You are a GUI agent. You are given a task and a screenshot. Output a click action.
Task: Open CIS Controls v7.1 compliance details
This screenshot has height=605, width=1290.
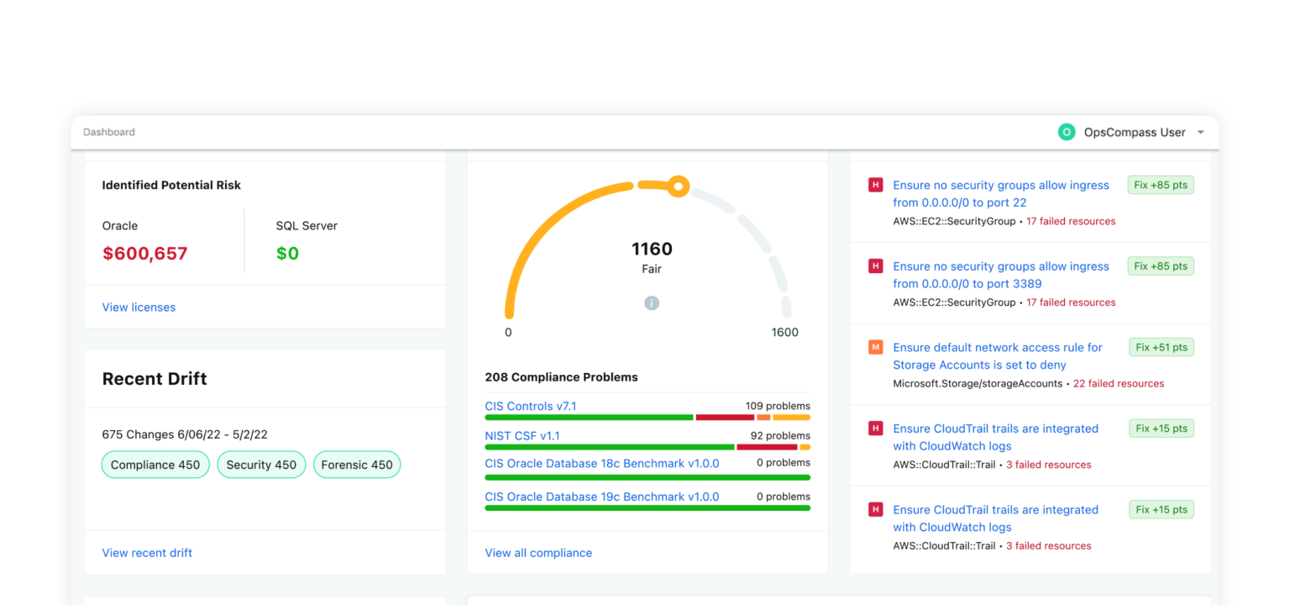[530, 406]
